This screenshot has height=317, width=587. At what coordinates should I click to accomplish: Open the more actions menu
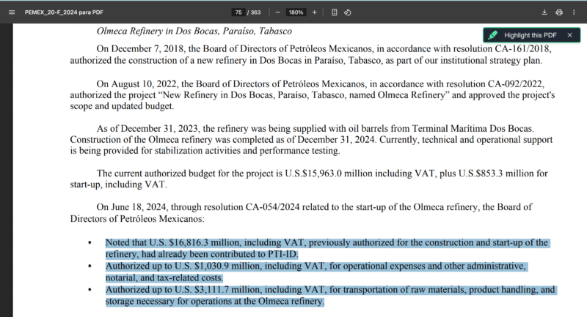[x=575, y=12]
